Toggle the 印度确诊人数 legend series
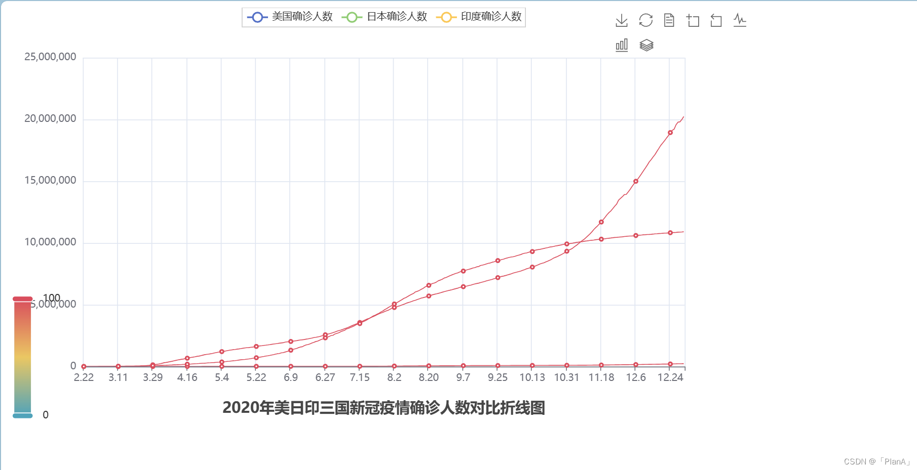This screenshot has height=470, width=917. 479,17
